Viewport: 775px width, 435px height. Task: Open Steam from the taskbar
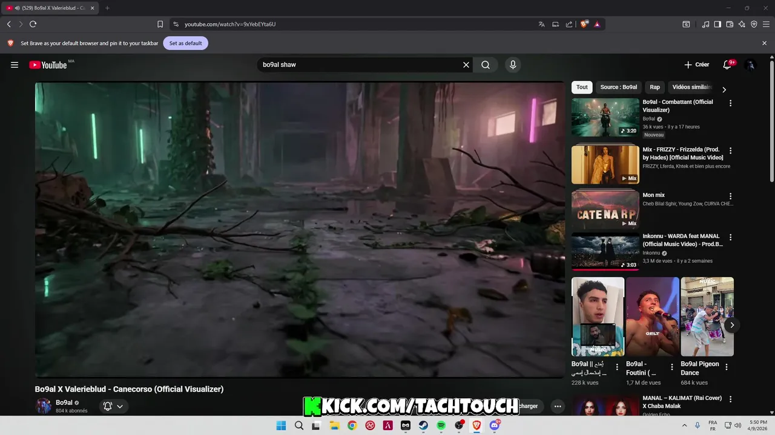(423, 425)
